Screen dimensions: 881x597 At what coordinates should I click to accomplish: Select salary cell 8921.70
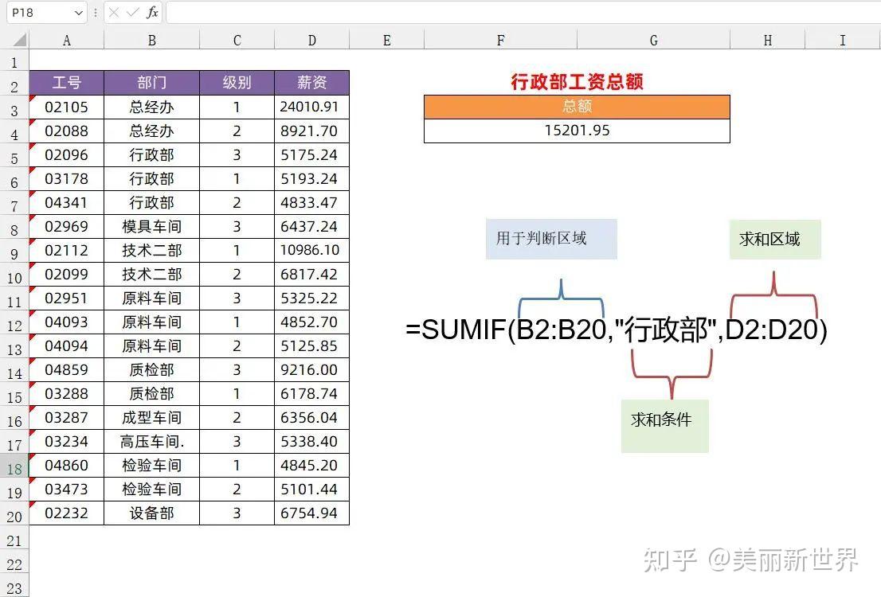point(311,131)
